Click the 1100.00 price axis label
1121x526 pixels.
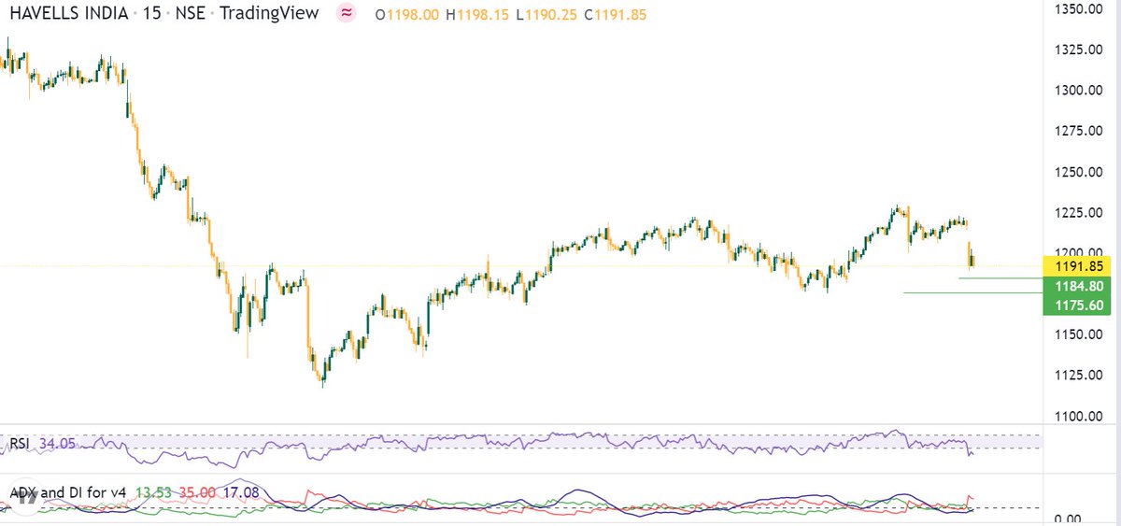[x=1080, y=417]
